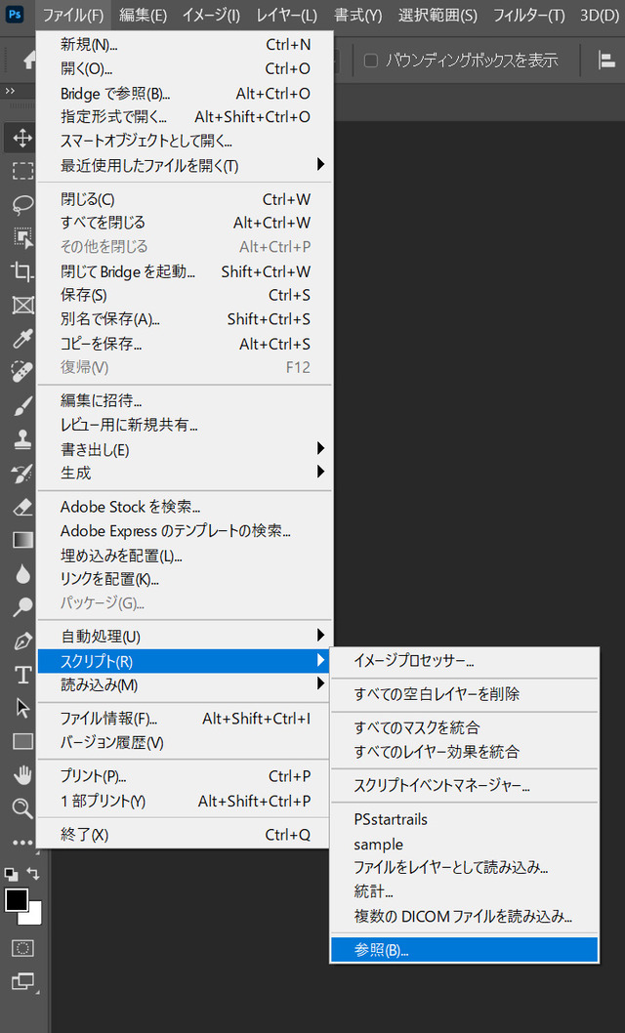
Task: Select the Spot Healing Brush tool
Action: (22, 372)
